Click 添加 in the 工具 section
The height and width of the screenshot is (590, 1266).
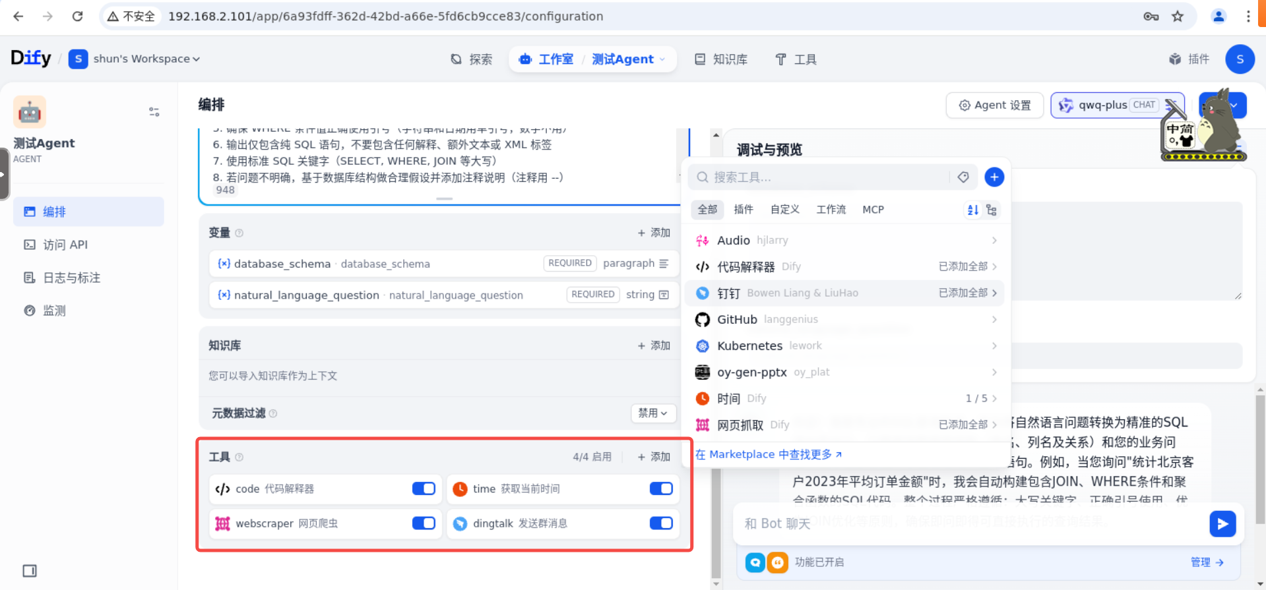click(x=654, y=457)
